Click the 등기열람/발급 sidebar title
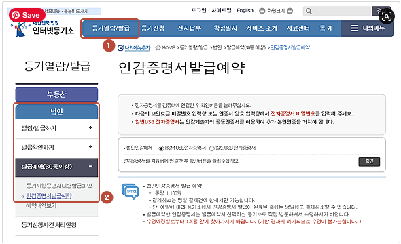Screen dimensions: 401x244 (57, 66)
